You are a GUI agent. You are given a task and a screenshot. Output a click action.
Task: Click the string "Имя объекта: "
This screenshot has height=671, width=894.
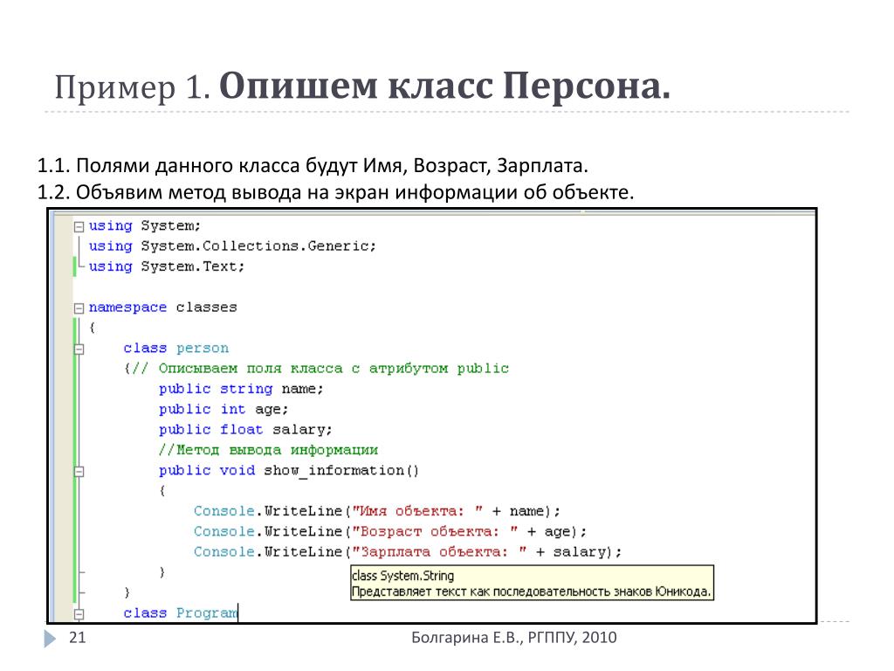417,511
